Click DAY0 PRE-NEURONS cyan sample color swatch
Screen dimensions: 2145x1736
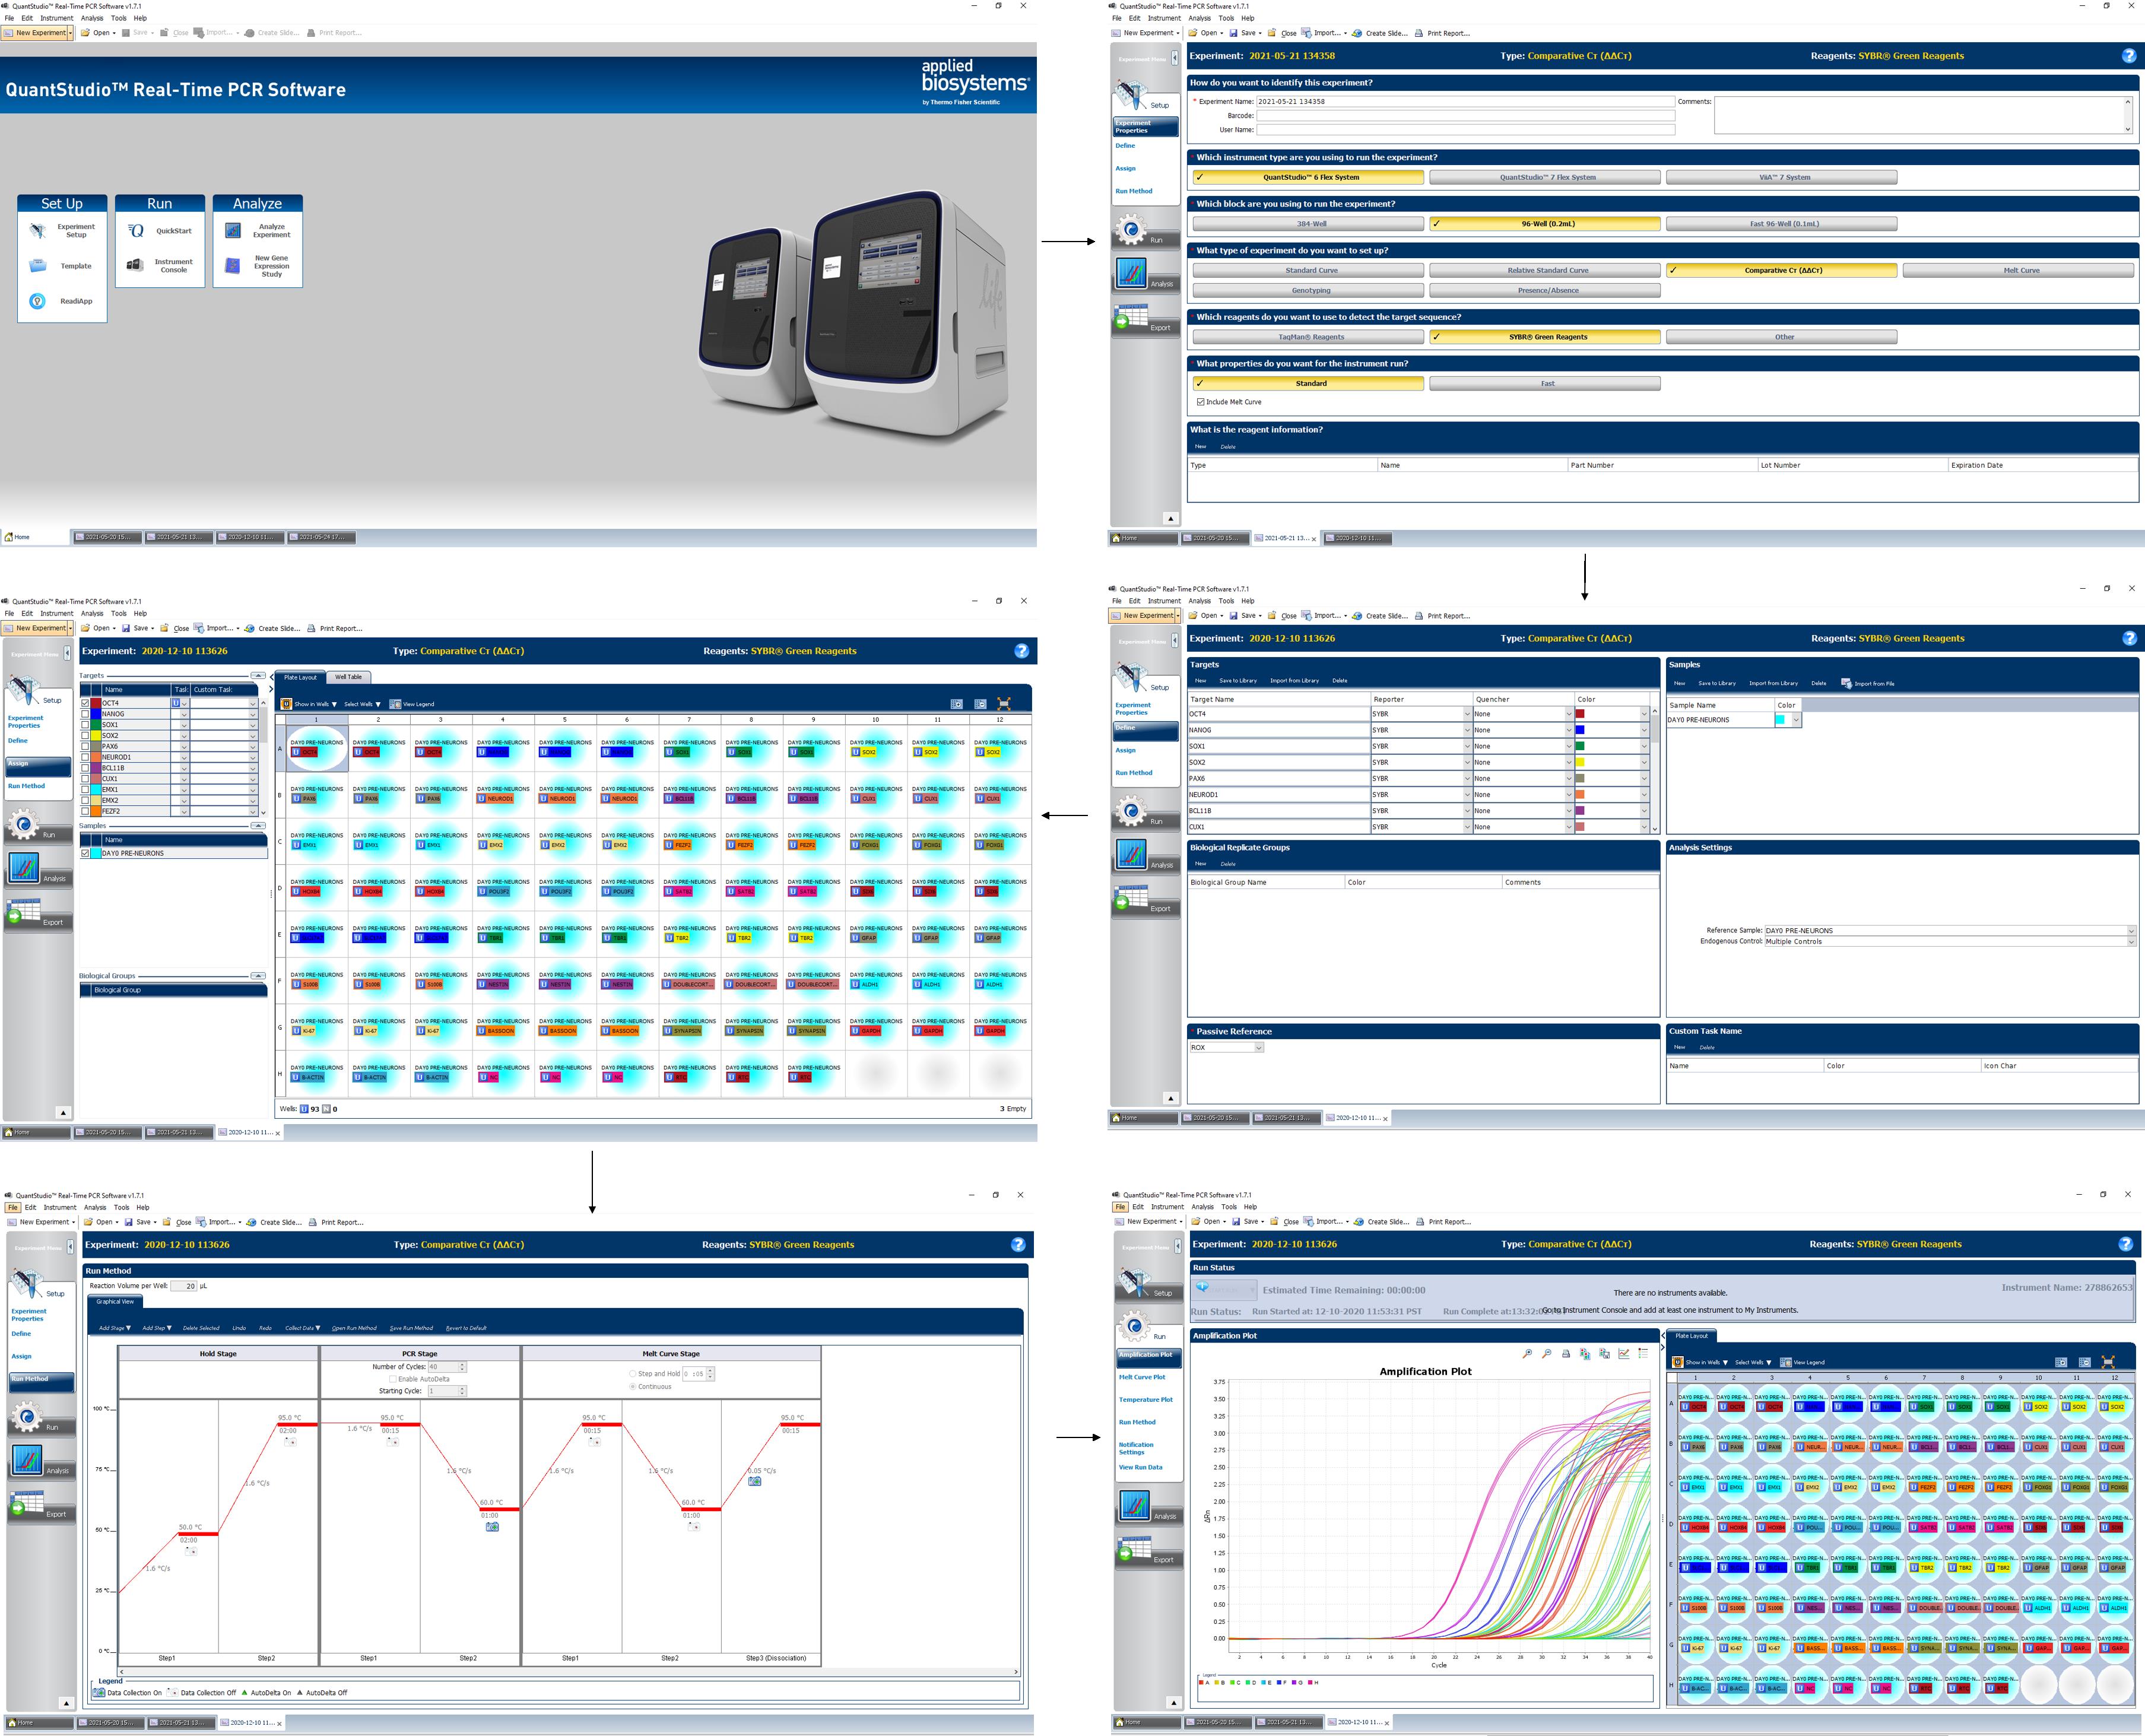pyautogui.click(x=1780, y=720)
